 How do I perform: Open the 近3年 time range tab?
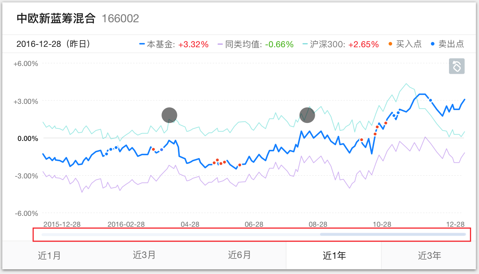(x=429, y=256)
